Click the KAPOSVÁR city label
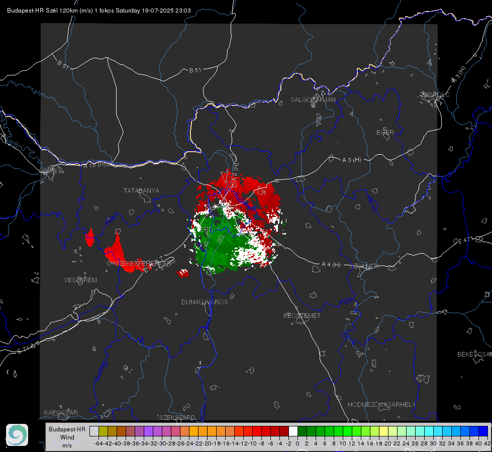This screenshot has height=452, width=492. click(61, 412)
